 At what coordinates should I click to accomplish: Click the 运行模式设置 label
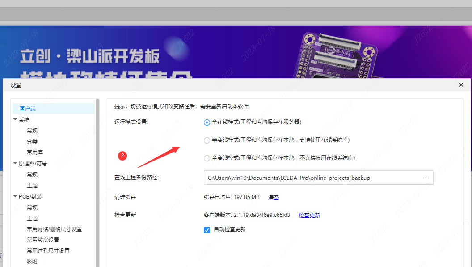pyautogui.click(x=131, y=122)
